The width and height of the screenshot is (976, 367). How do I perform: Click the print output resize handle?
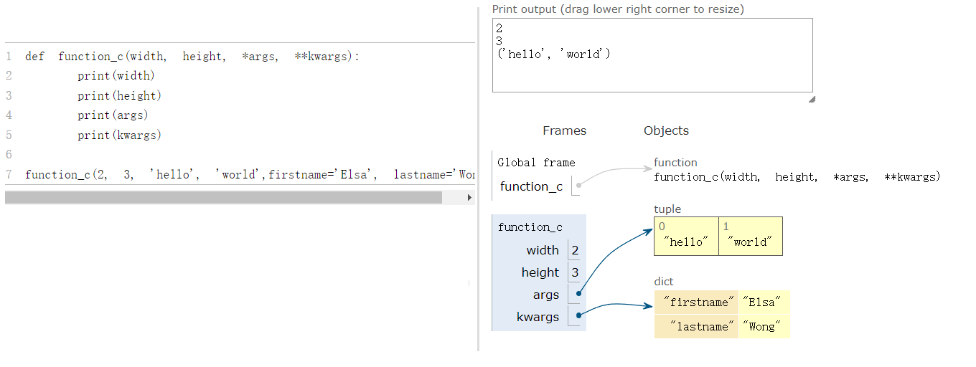tap(812, 100)
